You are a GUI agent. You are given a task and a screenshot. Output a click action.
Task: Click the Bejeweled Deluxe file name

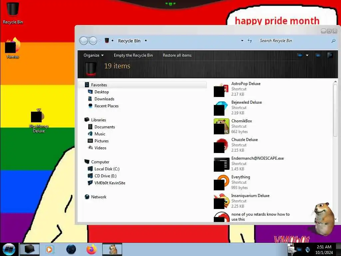click(246, 102)
